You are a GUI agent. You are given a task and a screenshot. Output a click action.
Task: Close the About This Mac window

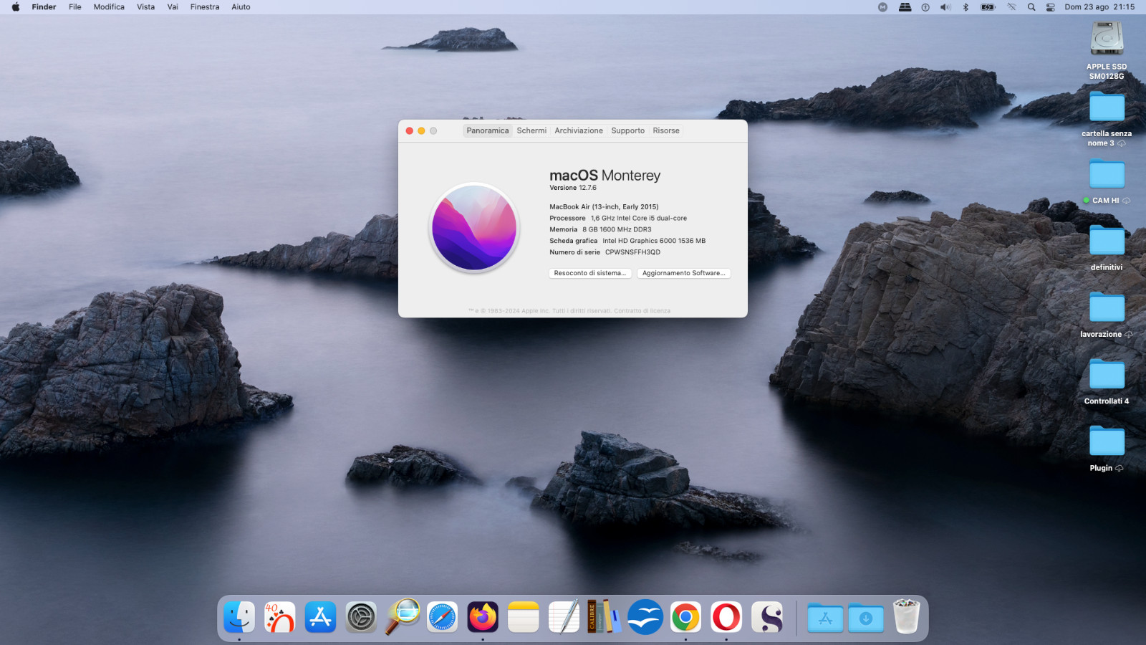(x=410, y=130)
